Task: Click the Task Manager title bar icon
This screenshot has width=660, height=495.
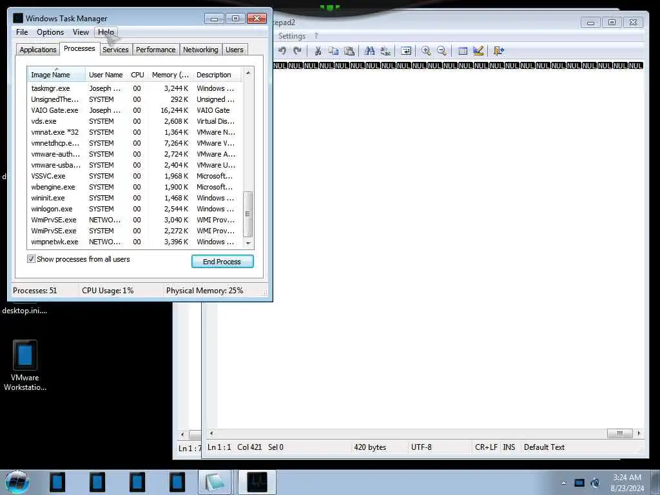Action: pyautogui.click(x=17, y=18)
